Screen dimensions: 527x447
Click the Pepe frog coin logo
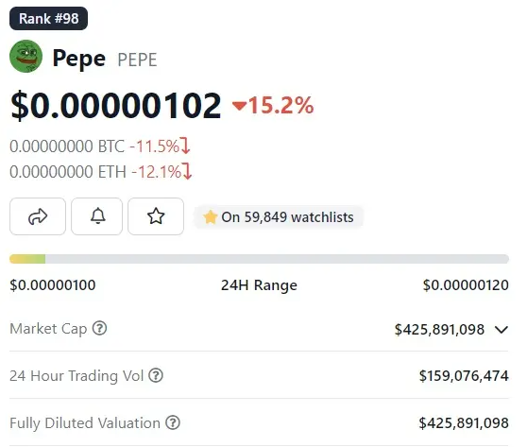point(25,56)
